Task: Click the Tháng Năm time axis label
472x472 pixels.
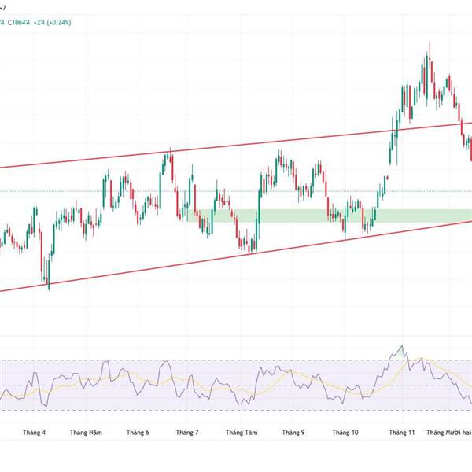Action: [x=85, y=433]
